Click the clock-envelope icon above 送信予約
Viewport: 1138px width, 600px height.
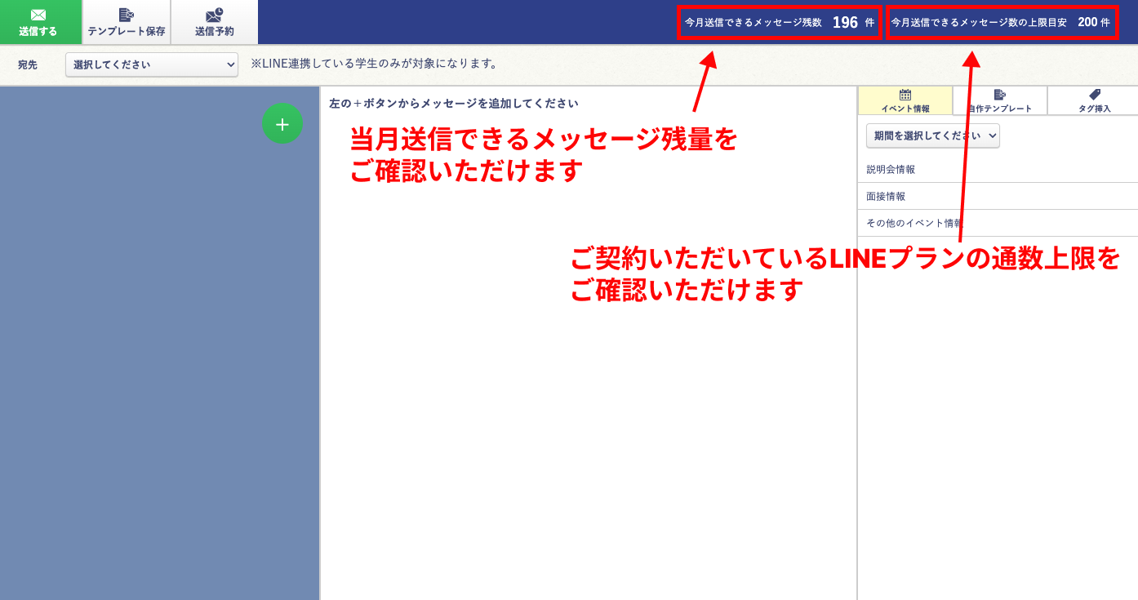(212, 14)
